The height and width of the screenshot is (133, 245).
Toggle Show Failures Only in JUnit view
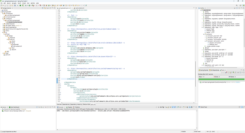[x=226, y=72]
